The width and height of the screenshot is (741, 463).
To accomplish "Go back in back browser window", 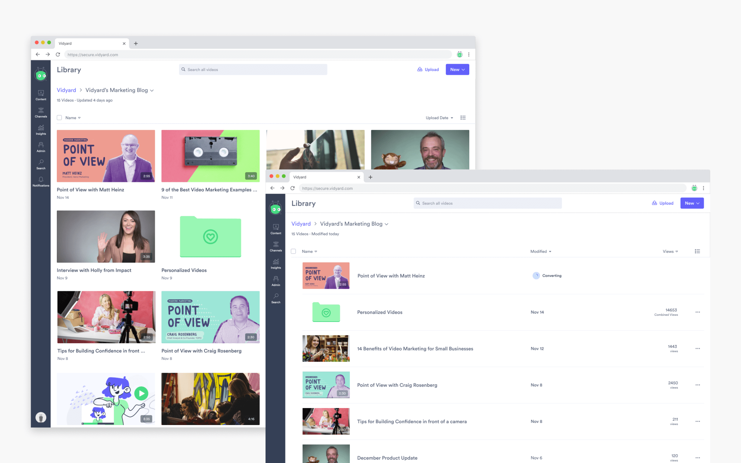I will [38, 54].
